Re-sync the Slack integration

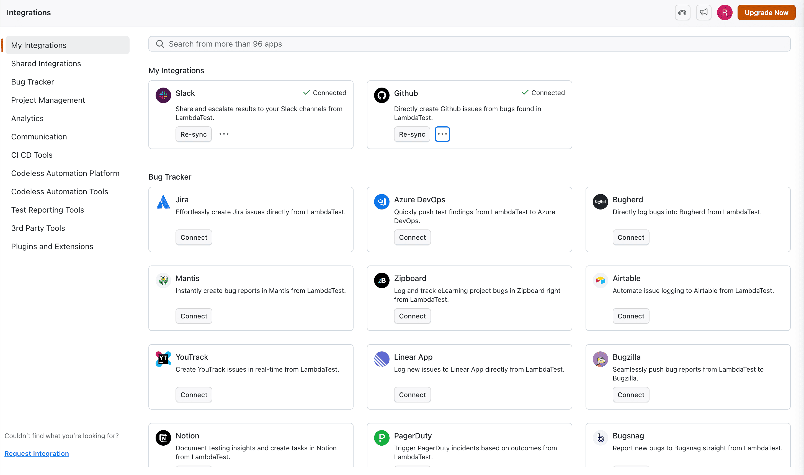[194, 134]
